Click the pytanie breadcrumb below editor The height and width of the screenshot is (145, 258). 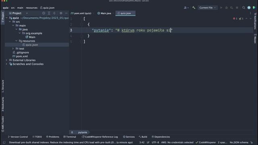tap(82, 133)
